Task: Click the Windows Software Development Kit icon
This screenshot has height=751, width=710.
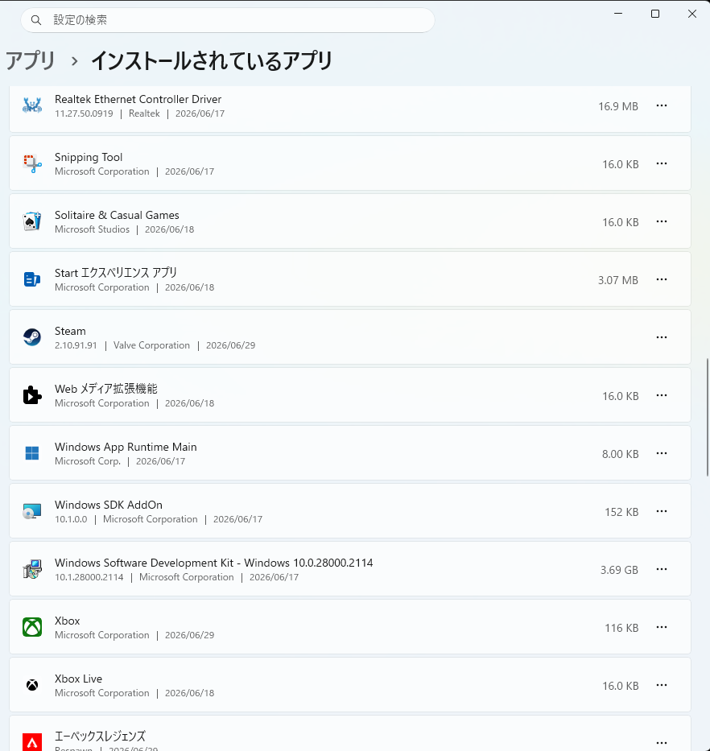Action: tap(32, 569)
